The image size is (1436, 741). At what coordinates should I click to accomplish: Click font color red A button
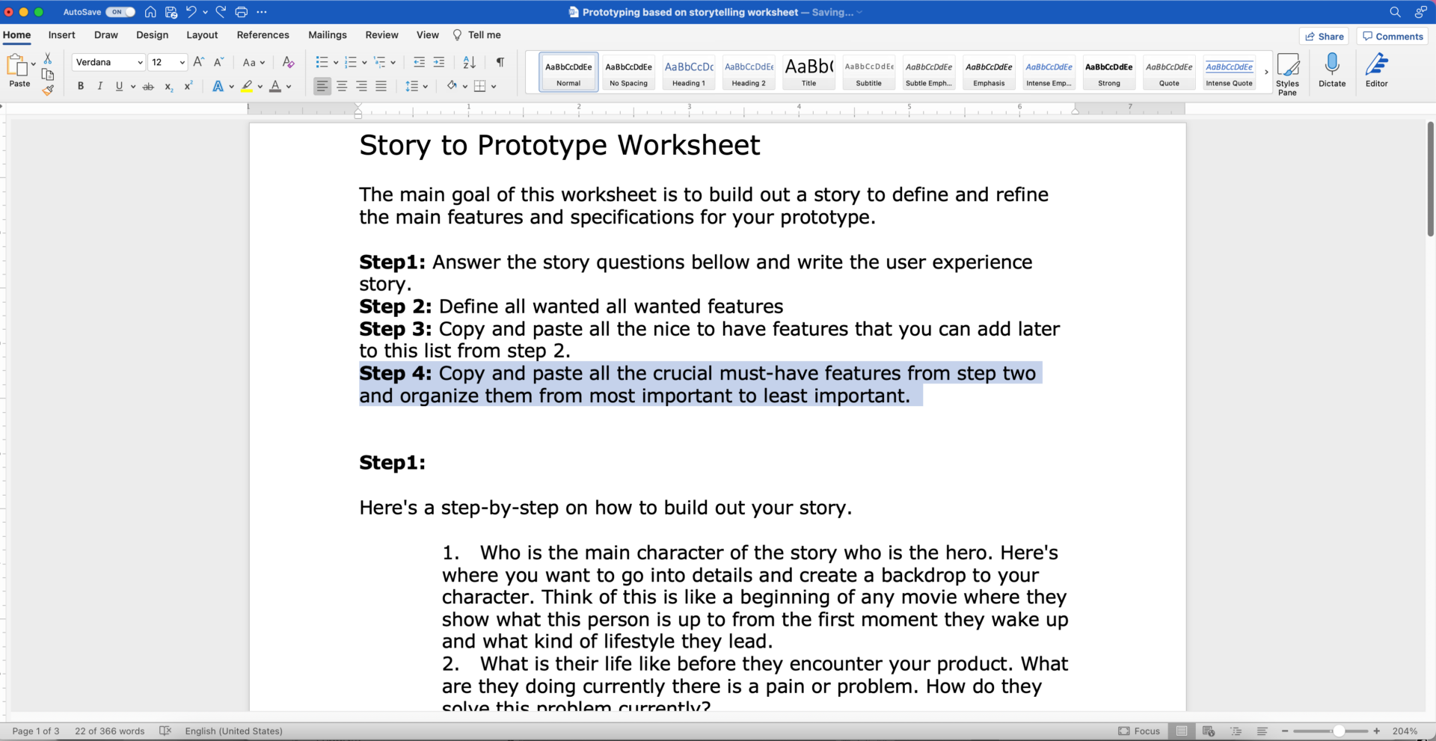(275, 87)
